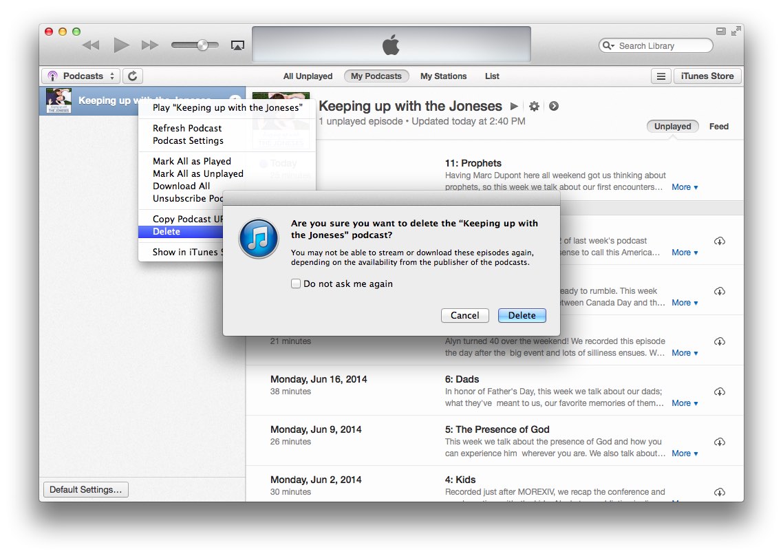The image size is (783, 556).
Task: Click the fast-forward next track button
Action: [x=150, y=45]
